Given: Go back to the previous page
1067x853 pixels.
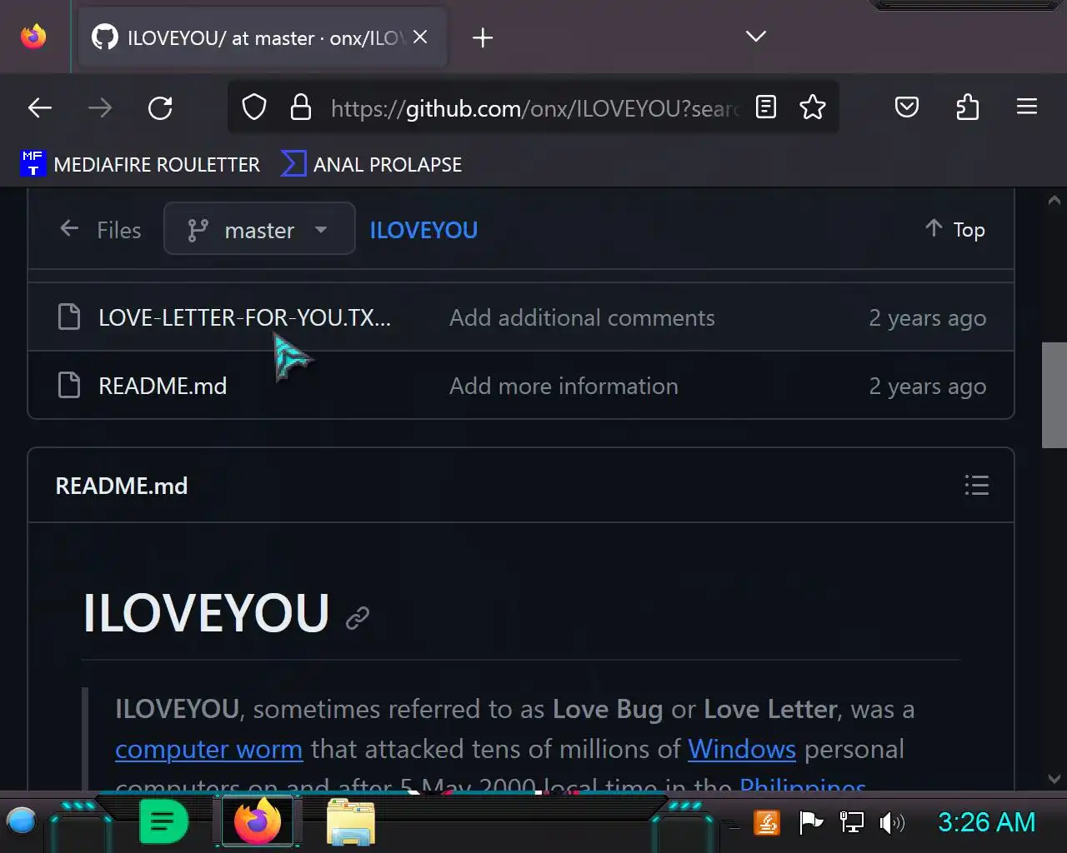Looking at the screenshot, I should 40,107.
